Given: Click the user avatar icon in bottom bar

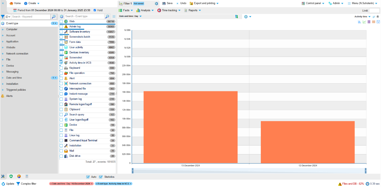Looking at the screenshot, I should point(19,176).
